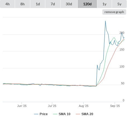
Task: Click the price peak on the chart
Action: [105, 21]
